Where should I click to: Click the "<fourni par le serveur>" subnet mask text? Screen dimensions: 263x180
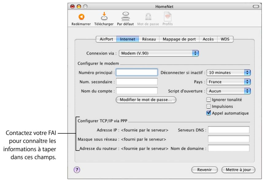coord(143,139)
